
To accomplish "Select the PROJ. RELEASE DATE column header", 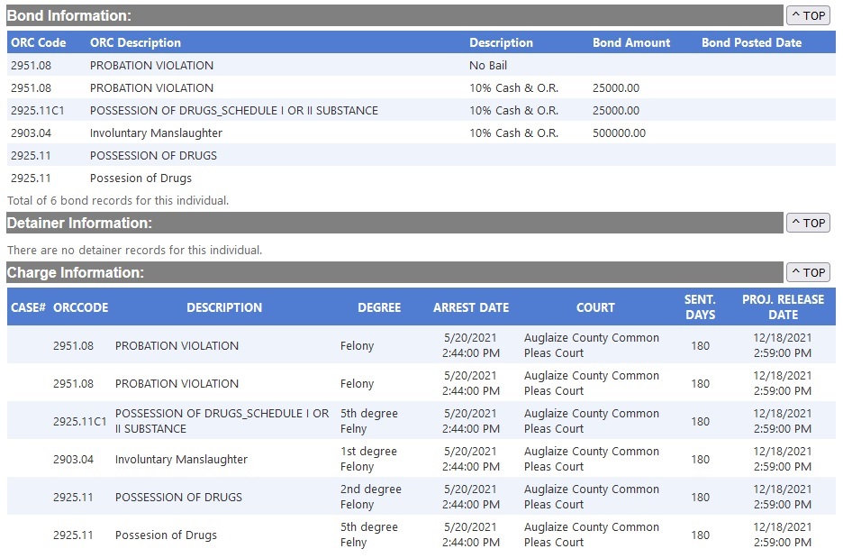I will [x=783, y=306].
